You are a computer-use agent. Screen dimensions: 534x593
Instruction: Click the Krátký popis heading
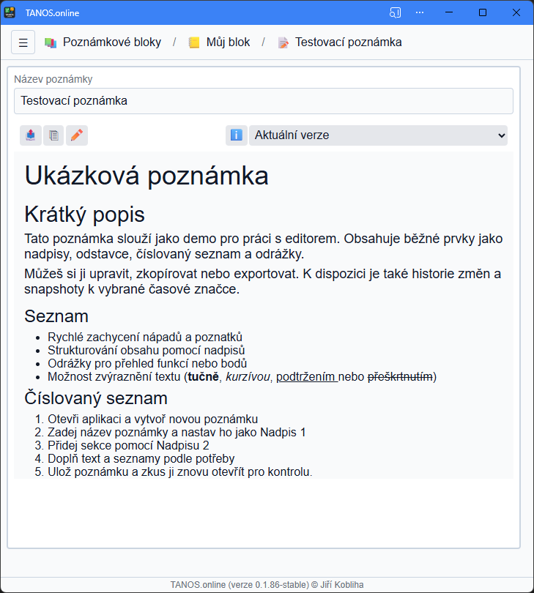[84, 215]
